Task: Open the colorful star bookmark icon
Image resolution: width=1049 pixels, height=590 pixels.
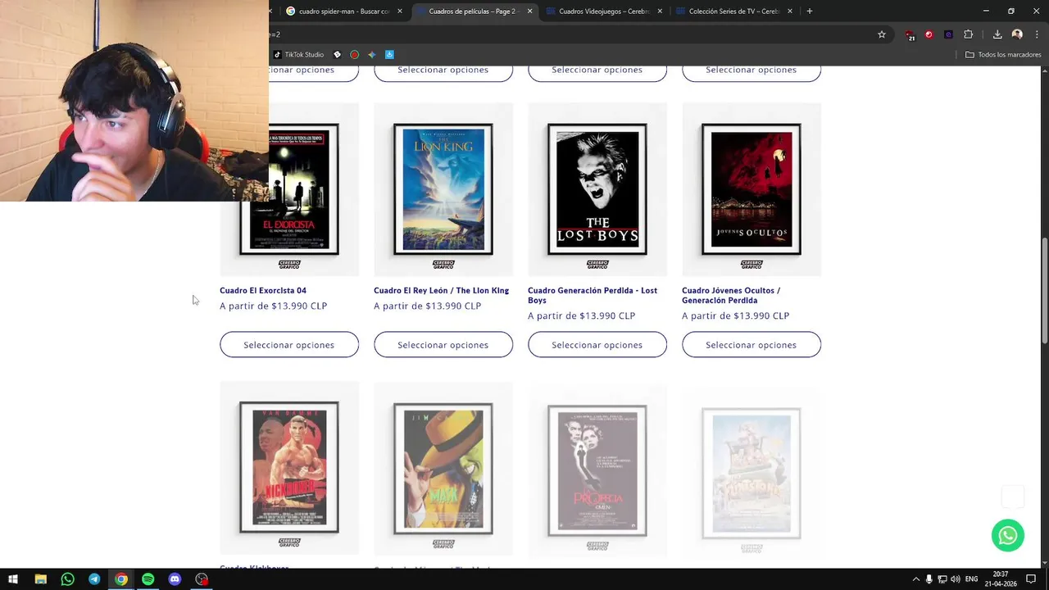Action: 372,55
